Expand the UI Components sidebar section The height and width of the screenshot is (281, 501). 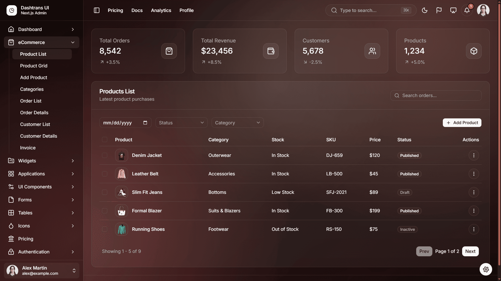[41, 187]
